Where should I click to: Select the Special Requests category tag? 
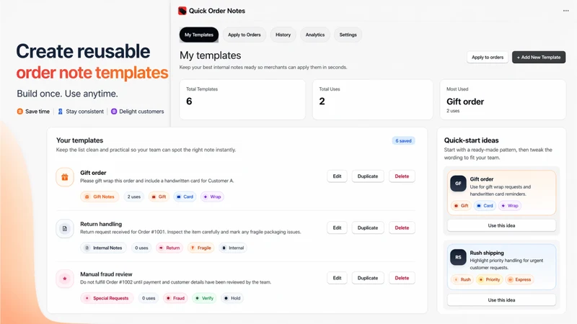[x=107, y=298]
